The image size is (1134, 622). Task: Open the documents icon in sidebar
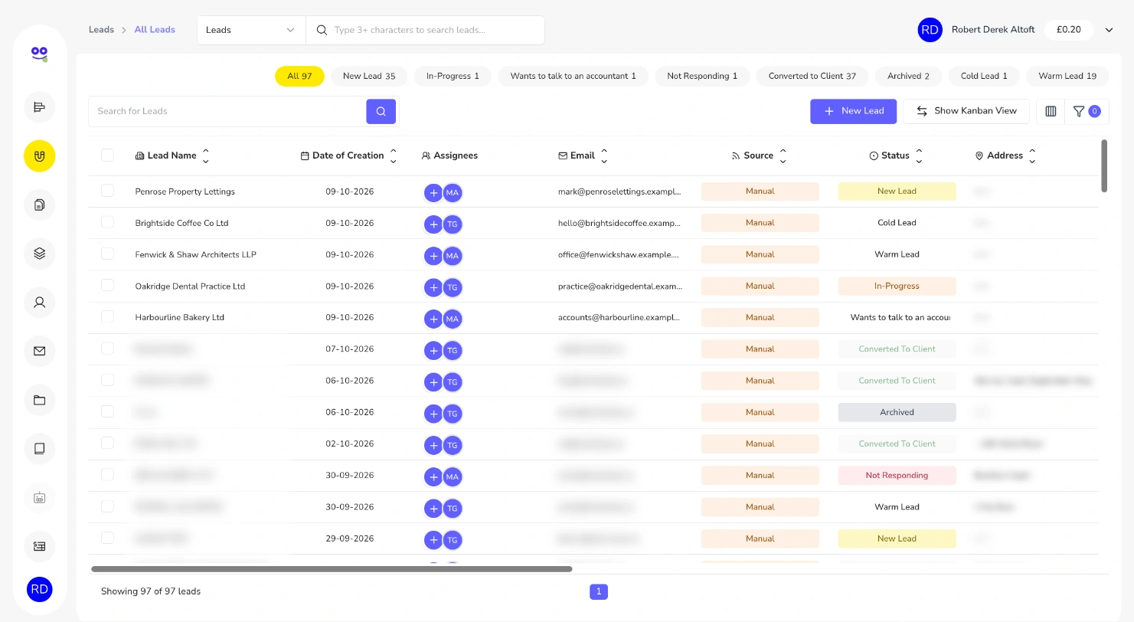tap(40, 205)
